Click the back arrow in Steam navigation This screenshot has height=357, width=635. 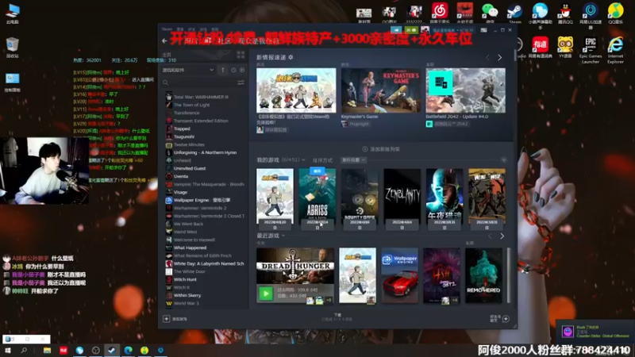[x=164, y=40]
